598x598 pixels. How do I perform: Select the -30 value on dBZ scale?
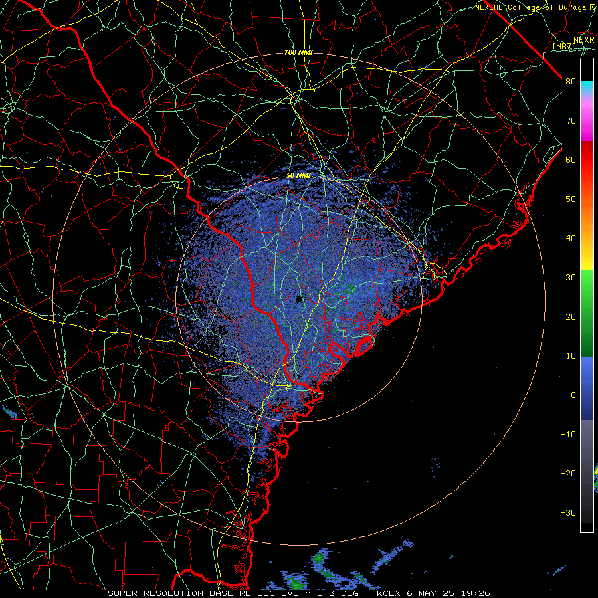click(568, 512)
